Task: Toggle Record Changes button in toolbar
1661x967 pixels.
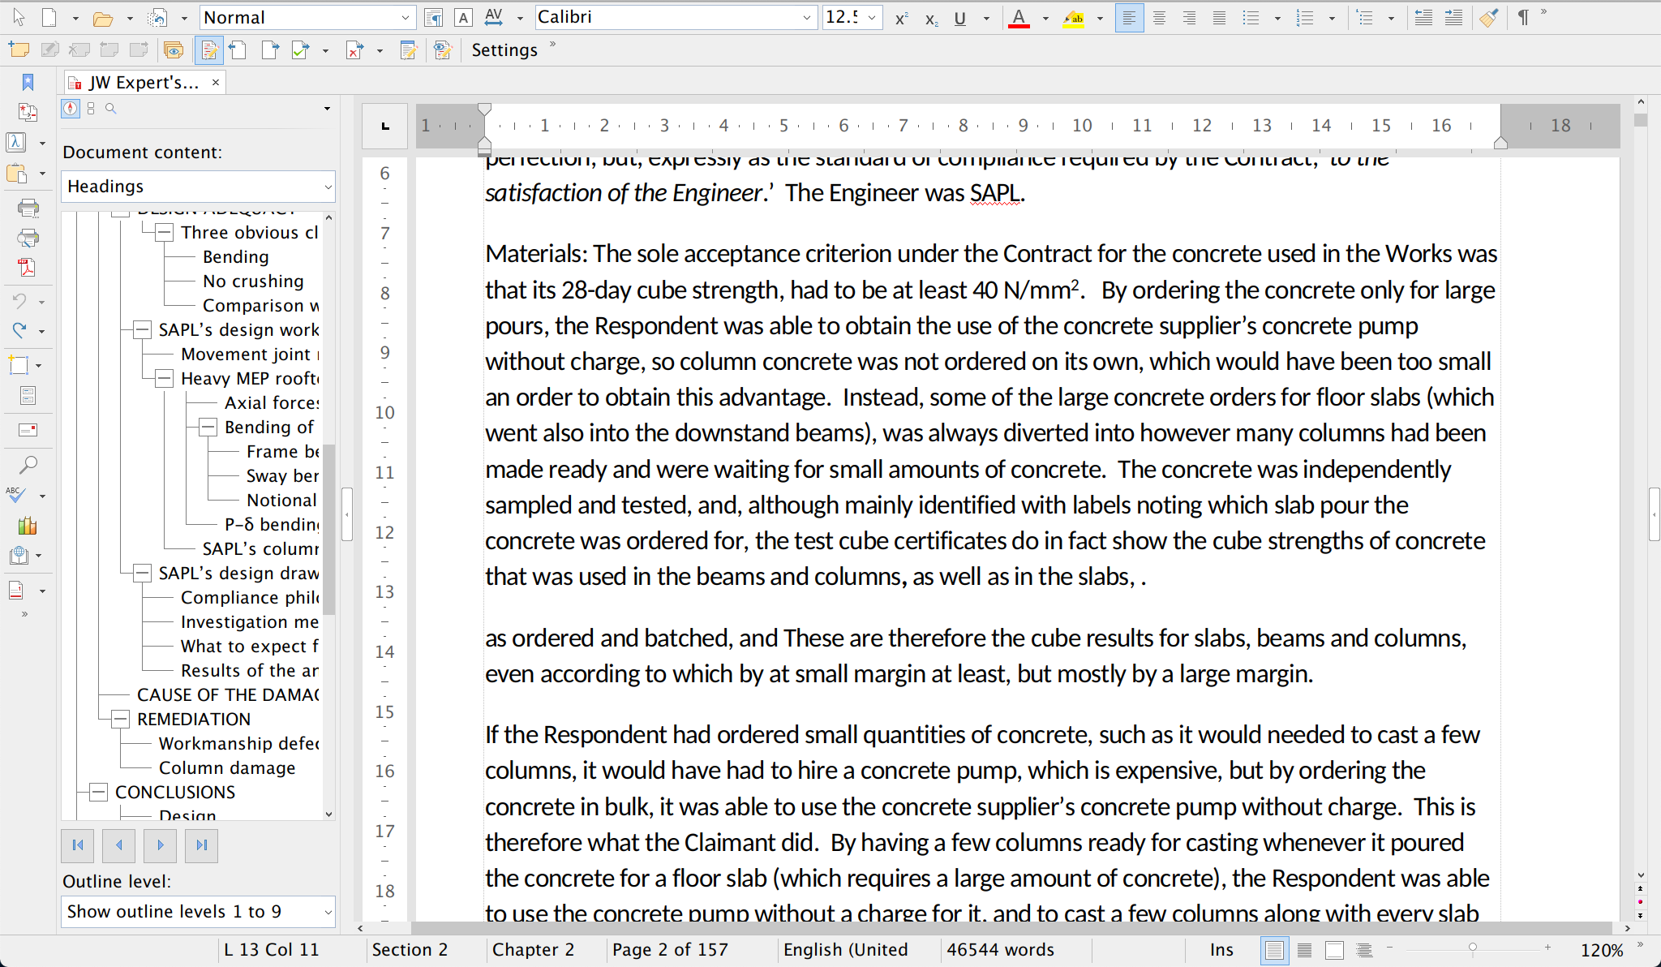Action: (209, 50)
